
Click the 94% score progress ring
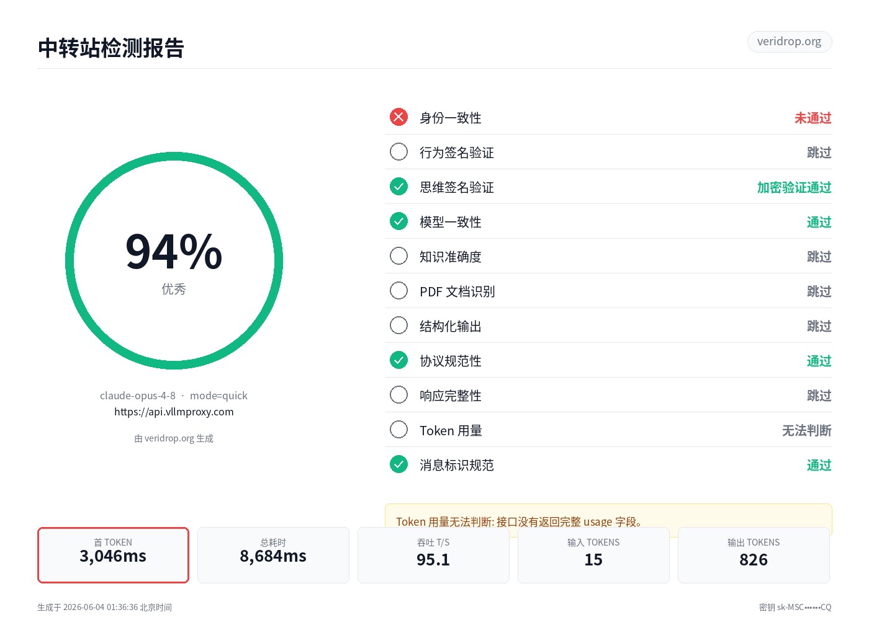point(174,261)
